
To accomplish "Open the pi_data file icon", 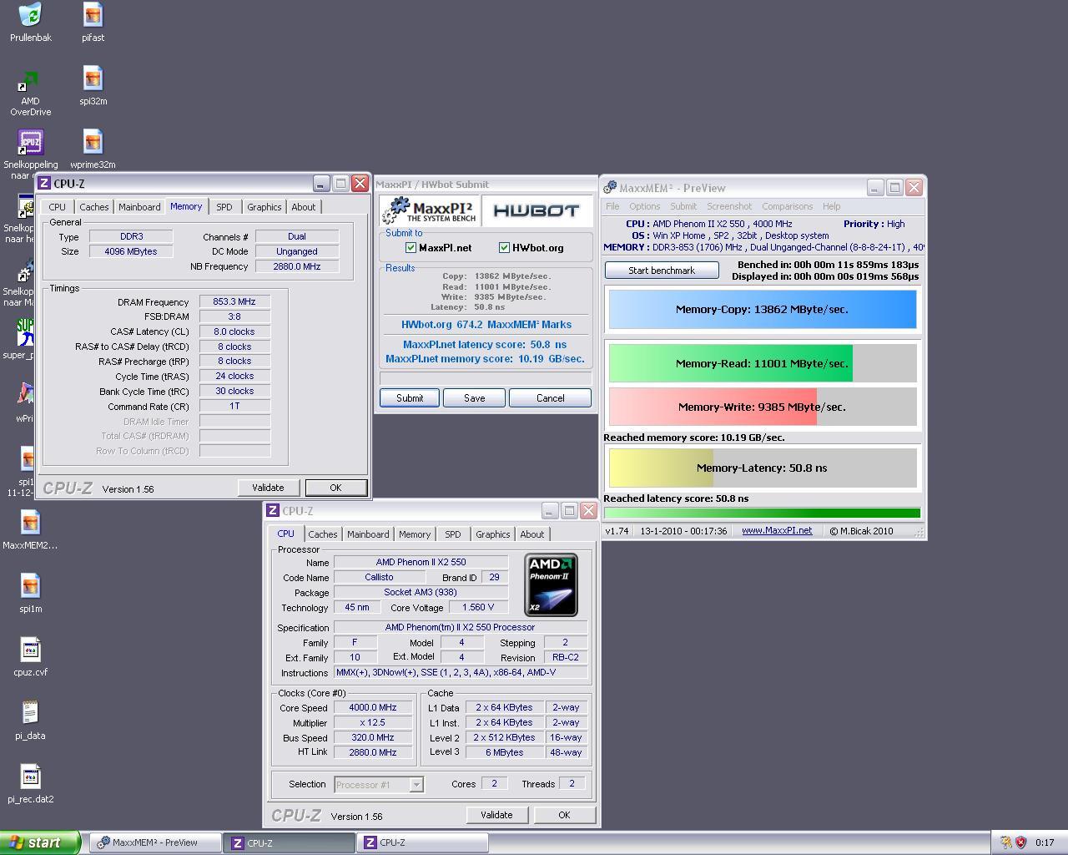I will click(30, 714).
